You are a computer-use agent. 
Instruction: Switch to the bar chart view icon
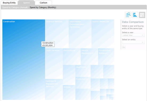click(x=135, y=15)
